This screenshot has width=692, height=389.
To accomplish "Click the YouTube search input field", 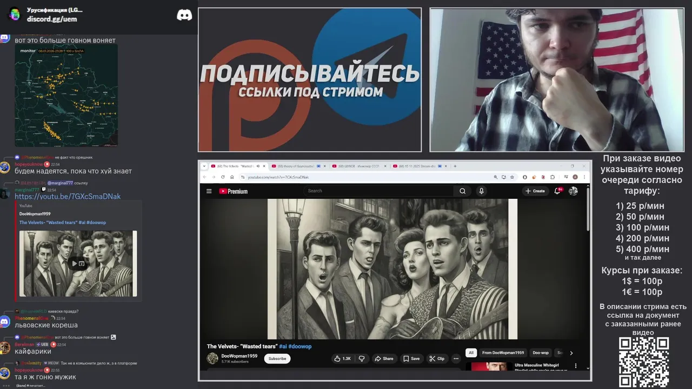I will pos(378,191).
